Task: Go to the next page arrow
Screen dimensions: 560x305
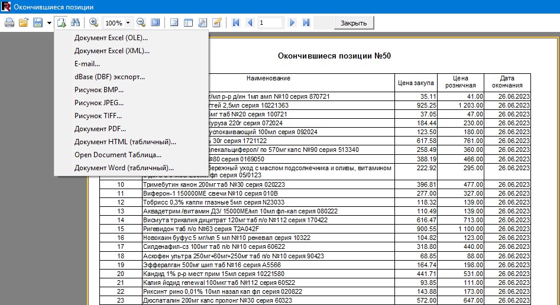Action: tap(292, 23)
